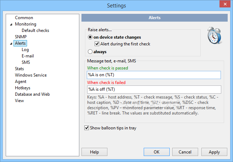
Task: Open the Common settings page
Action: [x=24, y=18]
